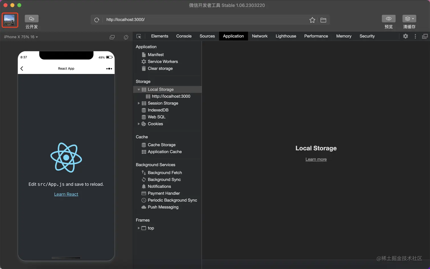The image size is (430, 269).
Task: Open the Console tab
Action: [184, 36]
